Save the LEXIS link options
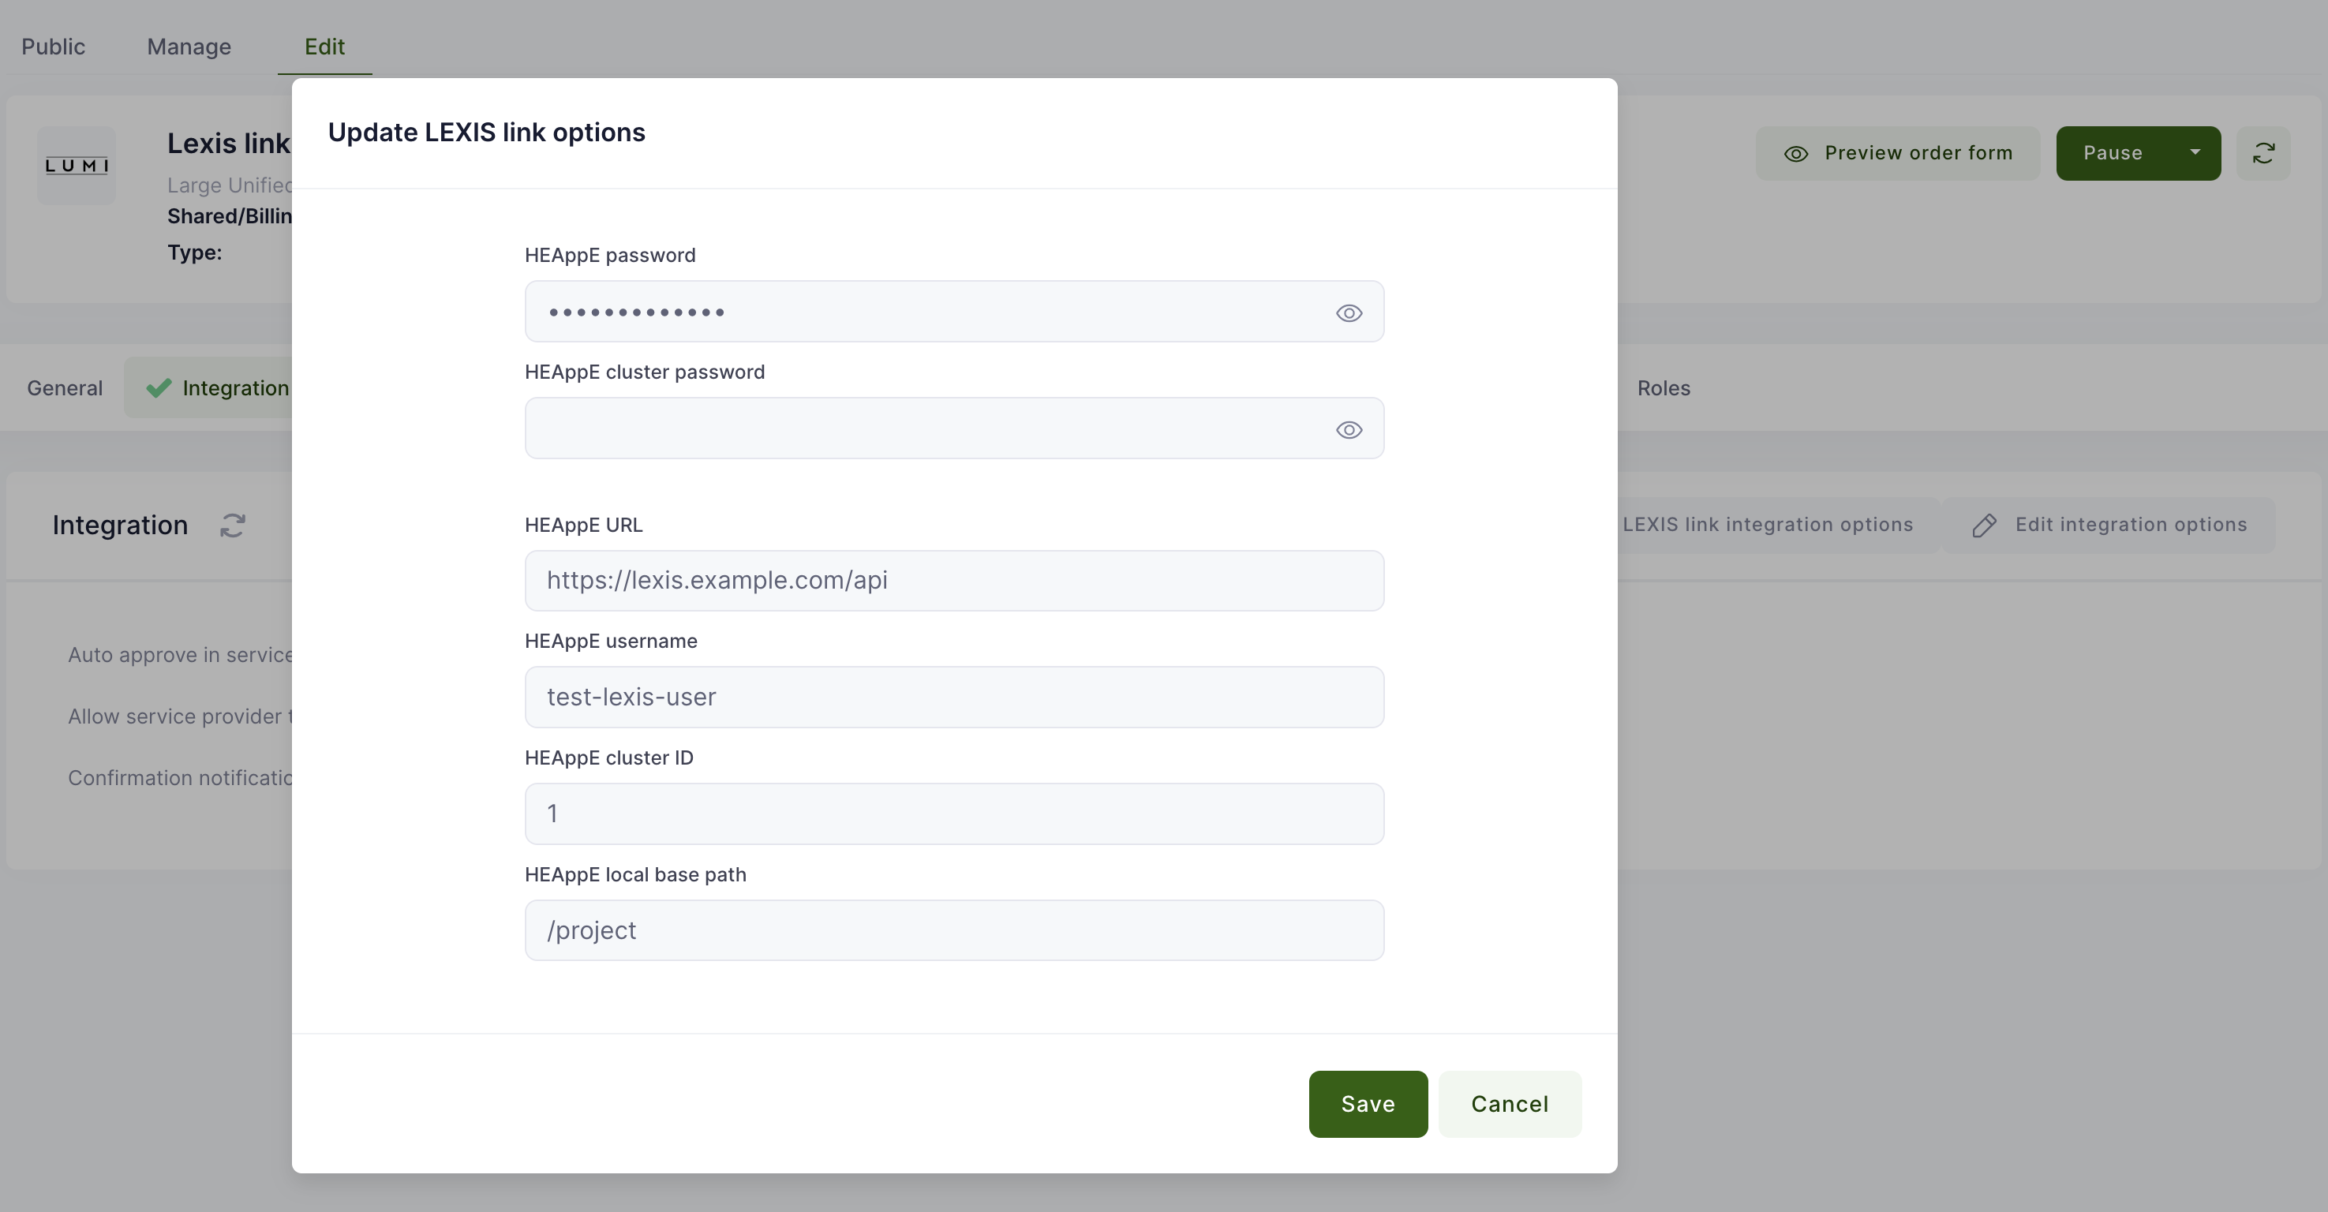The width and height of the screenshot is (2328, 1212). pos(1368,1104)
